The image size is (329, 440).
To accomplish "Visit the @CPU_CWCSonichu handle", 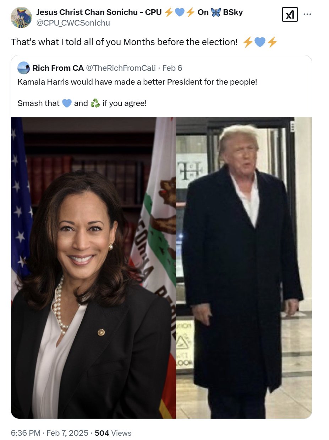I will 73,23.
